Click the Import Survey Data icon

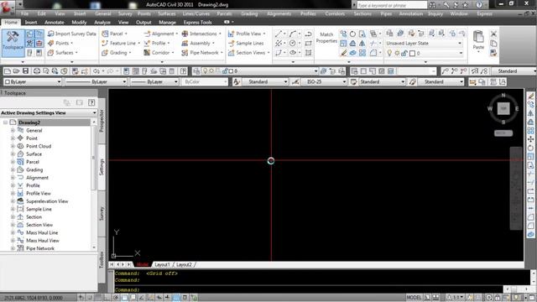point(50,34)
